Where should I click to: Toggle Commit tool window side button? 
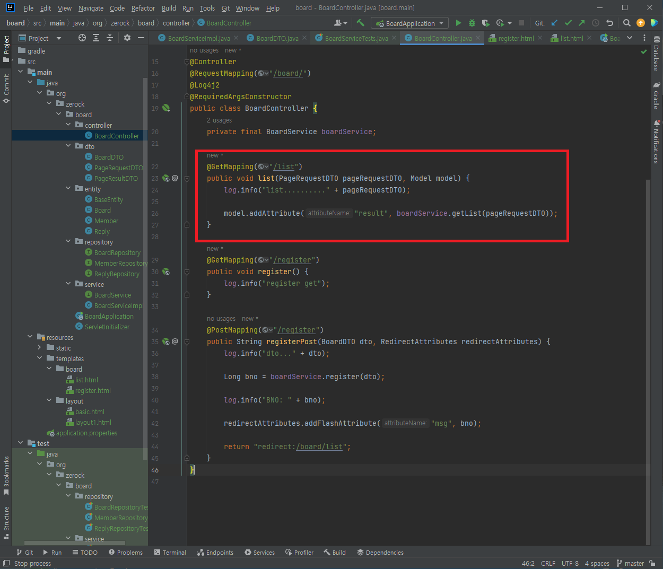pyautogui.click(x=6, y=88)
